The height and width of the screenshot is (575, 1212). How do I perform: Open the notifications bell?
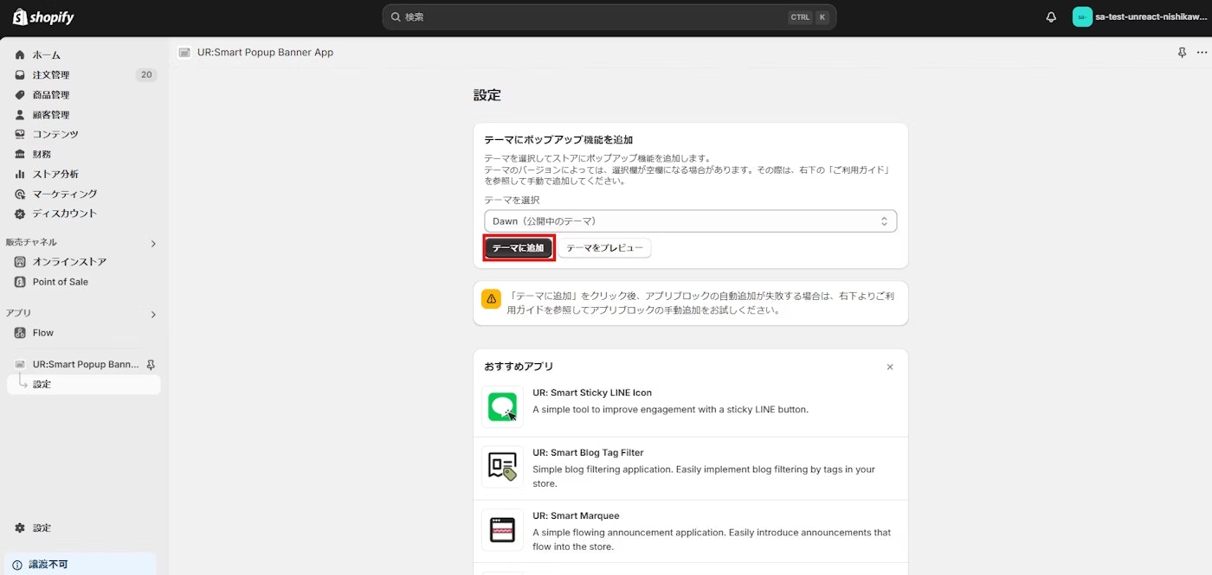click(1051, 17)
